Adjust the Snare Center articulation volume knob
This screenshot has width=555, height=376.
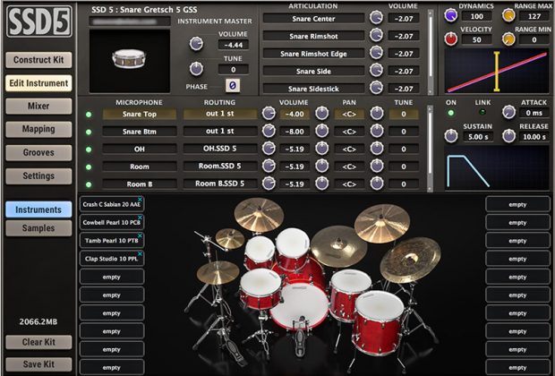coord(377,18)
